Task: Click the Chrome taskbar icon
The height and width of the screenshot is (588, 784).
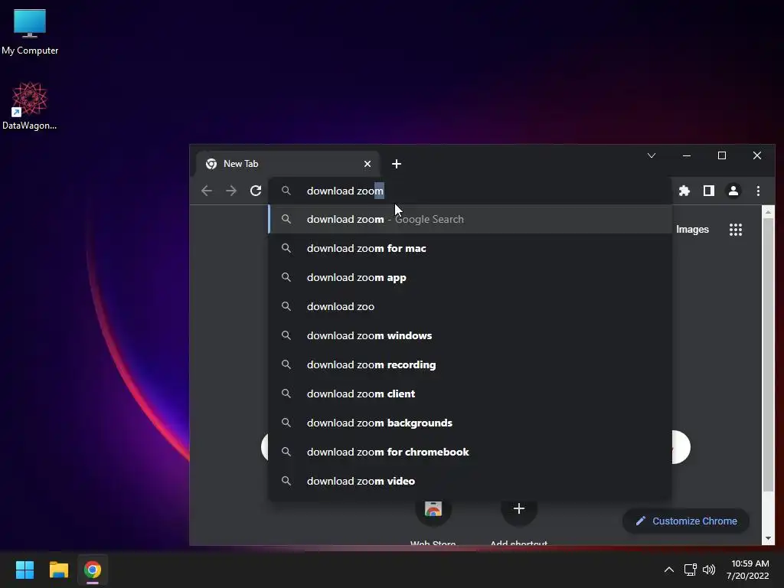Action: pos(93,570)
